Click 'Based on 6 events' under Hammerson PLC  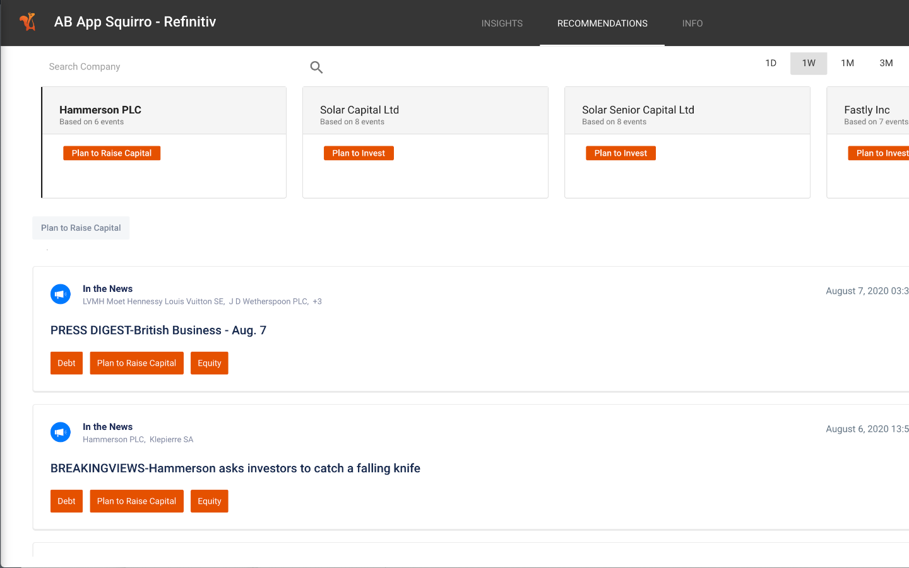click(92, 122)
